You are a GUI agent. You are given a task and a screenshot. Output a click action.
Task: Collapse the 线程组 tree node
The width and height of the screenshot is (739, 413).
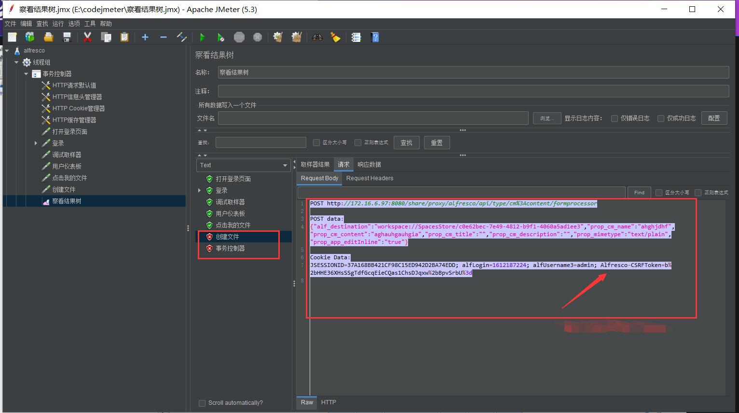[16, 62]
